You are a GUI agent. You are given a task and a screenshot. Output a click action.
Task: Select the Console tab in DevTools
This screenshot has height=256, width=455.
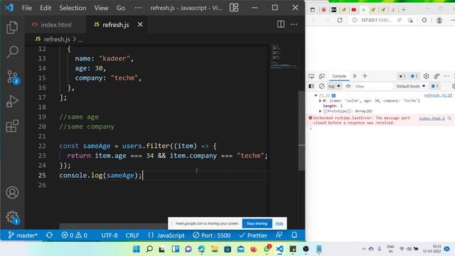pyautogui.click(x=339, y=76)
